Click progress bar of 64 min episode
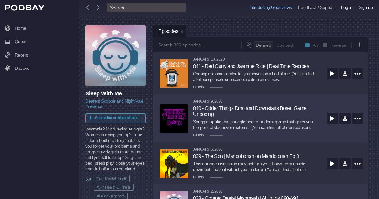 pos(216,136)
